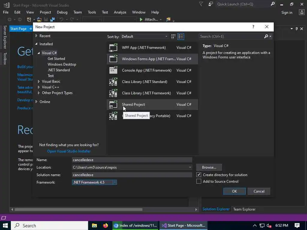Switch to the Solution Explorer tab
Viewport: 307px width, 230px height.
(x=216, y=209)
